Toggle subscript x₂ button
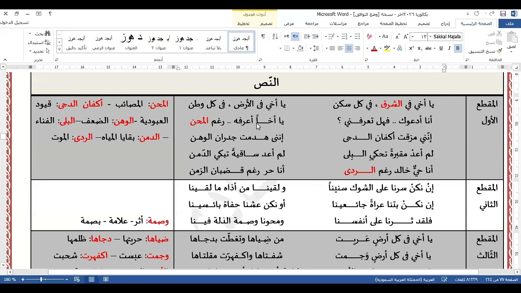 (420, 48)
